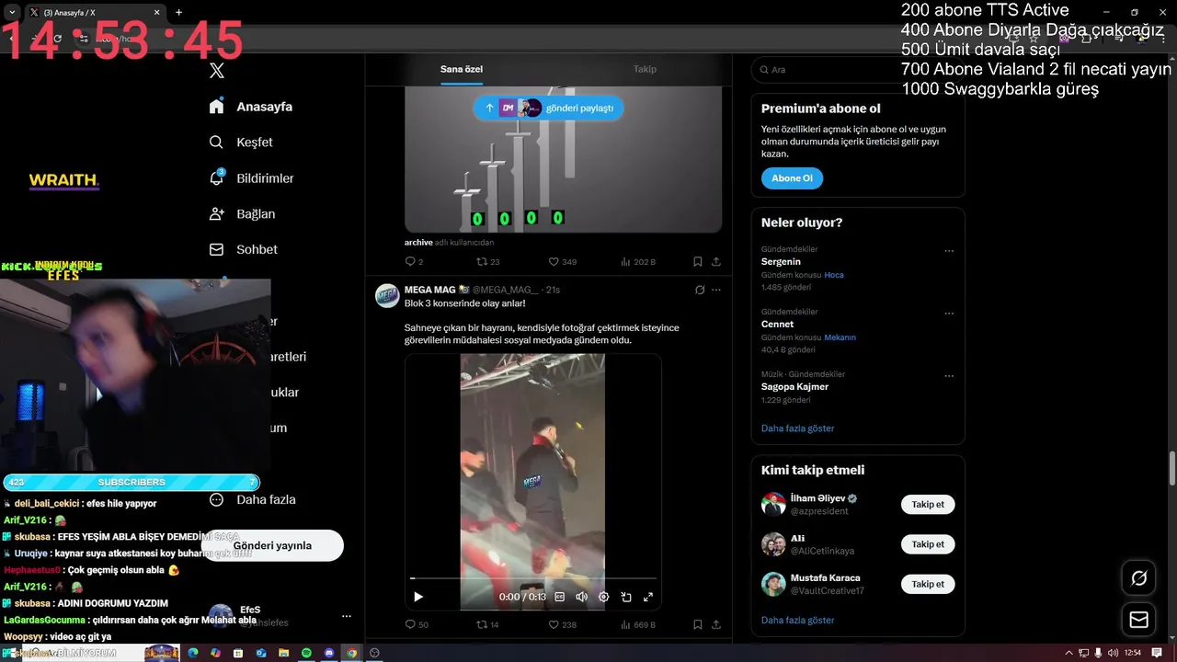
Task: Reply to the archive post with 2 comments
Action: 414,262
